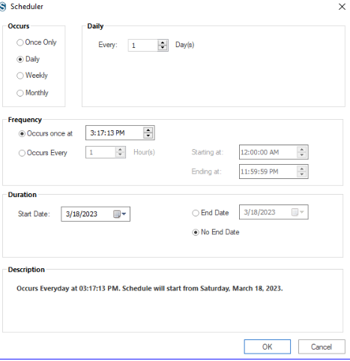Image resolution: width=350 pixels, height=361 pixels.
Task: Click the Every: label
Action: (x=108, y=45)
